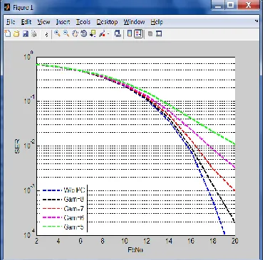Select the Pan hand tool
Image resolution: width=265 pixels, height=260 pixels.
(x=75, y=33)
